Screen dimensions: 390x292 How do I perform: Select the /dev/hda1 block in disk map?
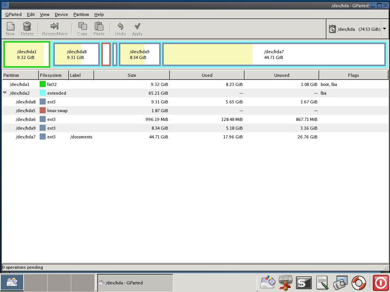(27, 54)
